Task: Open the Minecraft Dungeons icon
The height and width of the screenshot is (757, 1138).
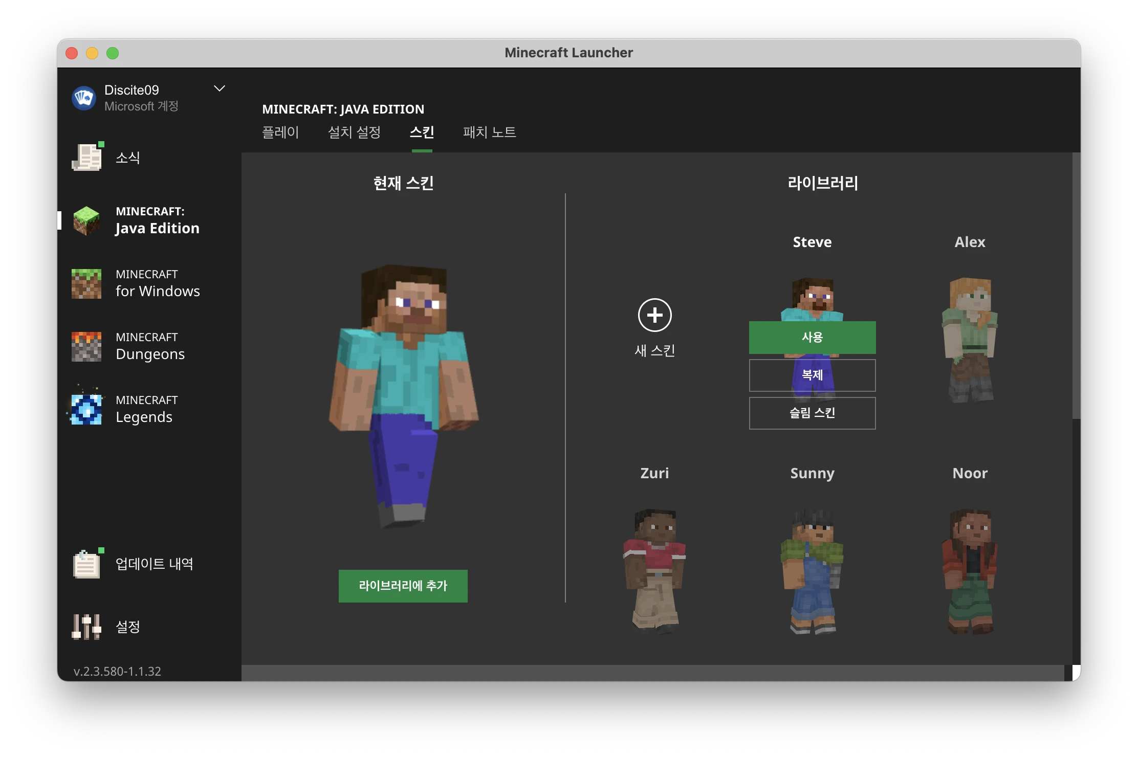Action: [86, 346]
